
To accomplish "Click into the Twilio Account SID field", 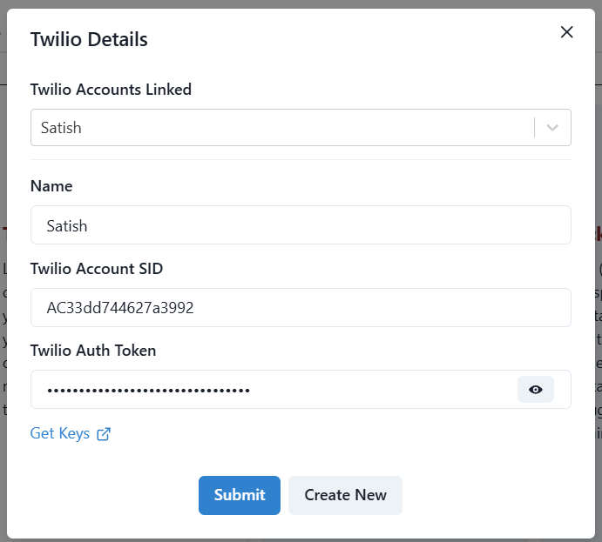I will pos(301,307).
